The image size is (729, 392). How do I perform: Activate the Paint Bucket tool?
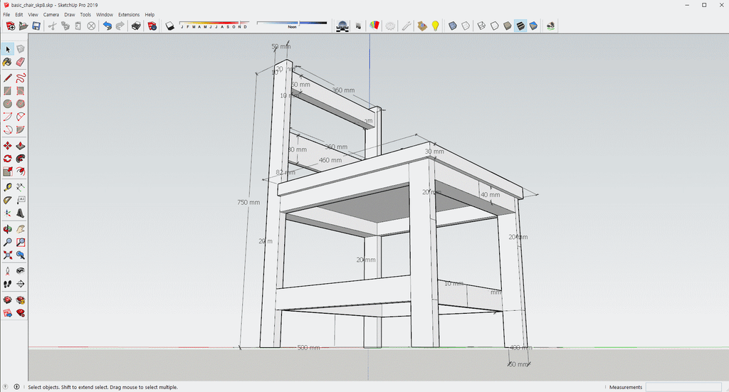pos(7,62)
